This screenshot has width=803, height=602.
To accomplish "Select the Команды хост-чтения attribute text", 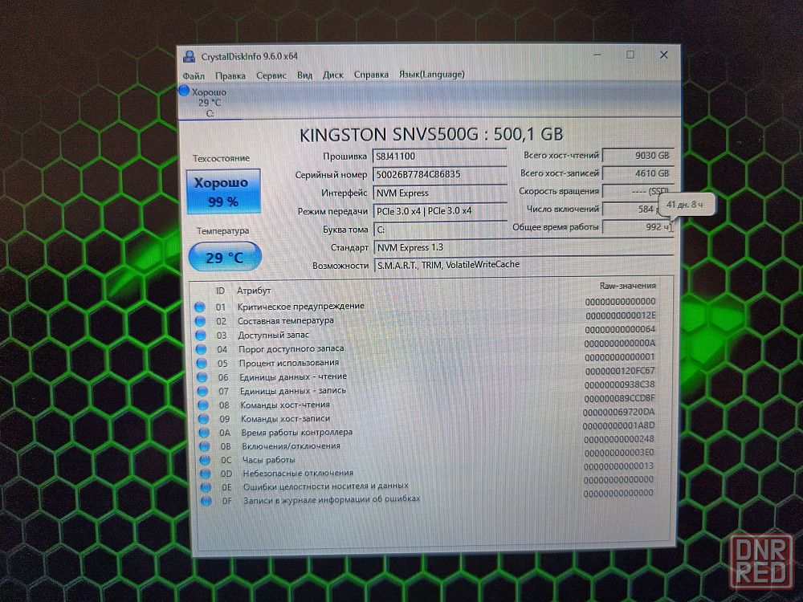I will (285, 405).
